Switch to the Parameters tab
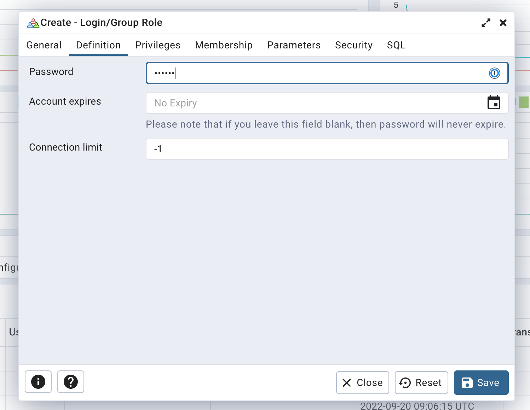Viewport: 530px width, 410px height. coord(294,45)
